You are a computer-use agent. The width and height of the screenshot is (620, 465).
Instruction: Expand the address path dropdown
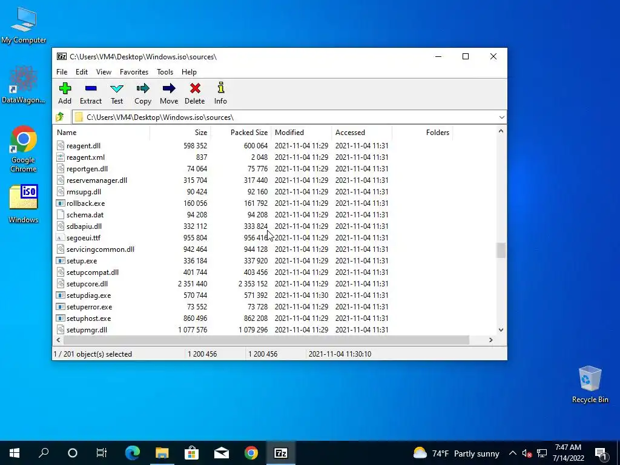pos(501,117)
